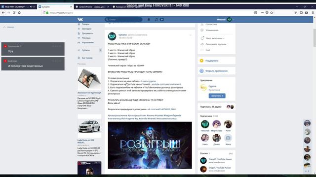
Task: Click Наверх scroll-to-top link
Action: [x=9, y=27]
